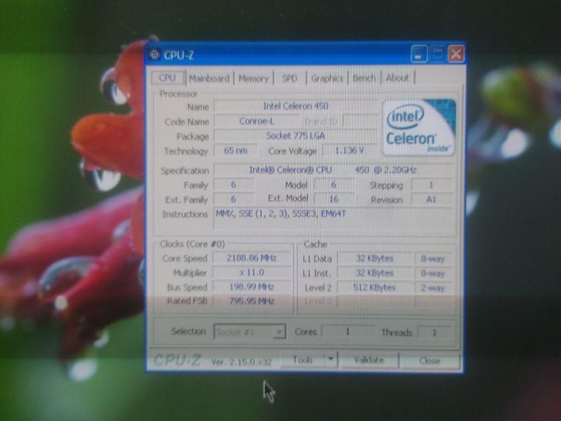Click the Bus Speed value 198.99 MHz
The image size is (561, 421).
tap(251, 287)
